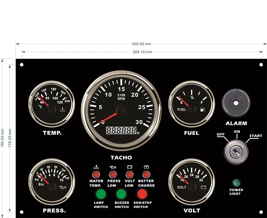The width and height of the screenshot is (267, 218).
Task: Click the VOLT label under voltmeter
Action: pos(192,211)
